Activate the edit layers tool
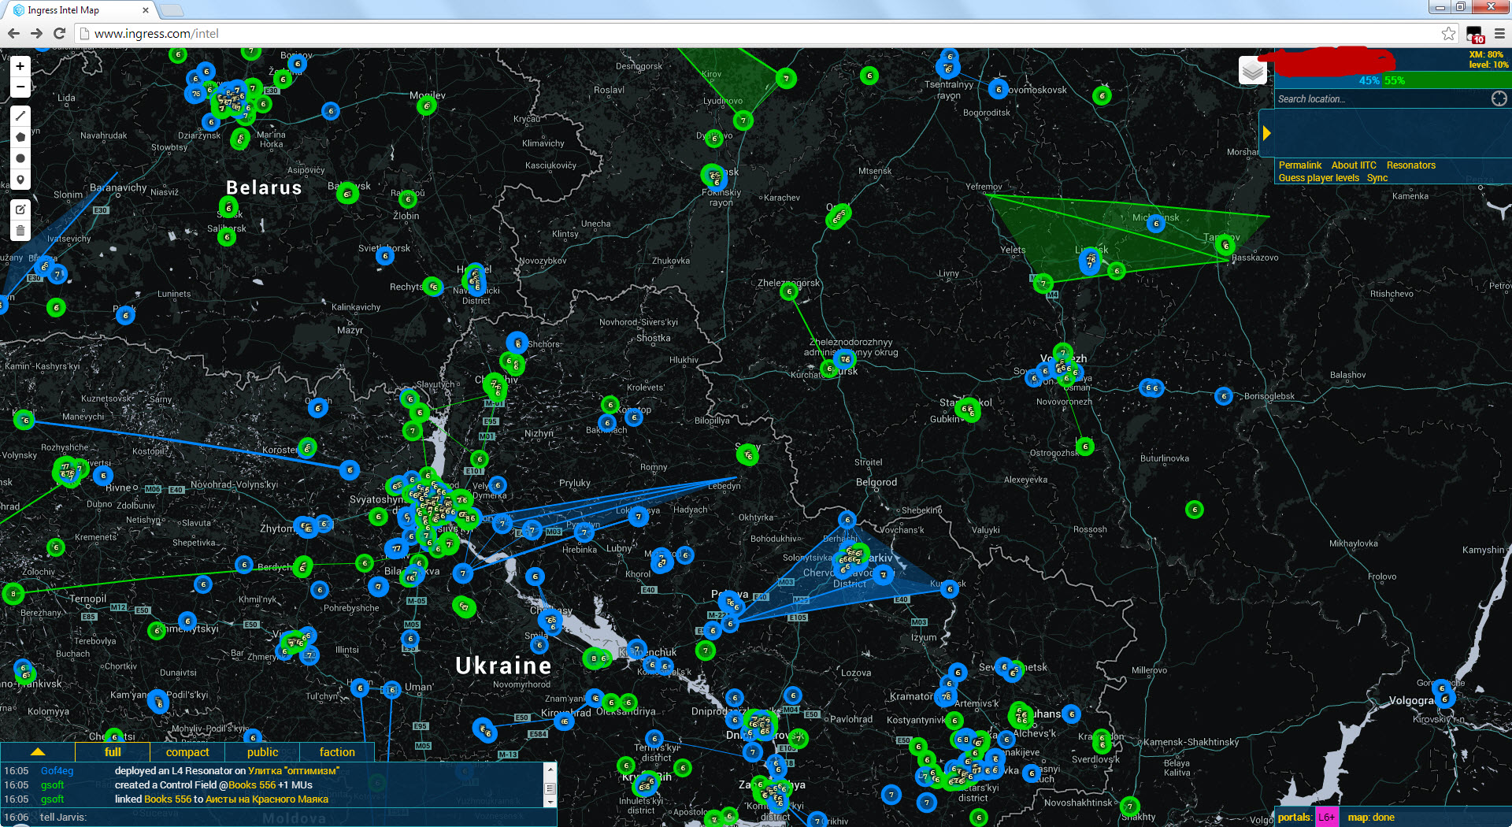1512x827 pixels. (20, 210)
